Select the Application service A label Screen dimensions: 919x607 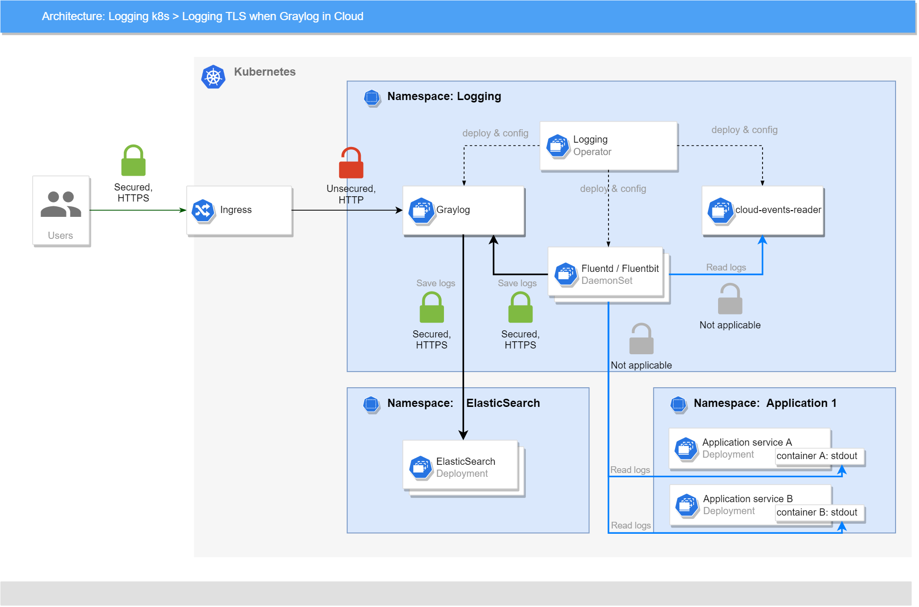point(747,442)
